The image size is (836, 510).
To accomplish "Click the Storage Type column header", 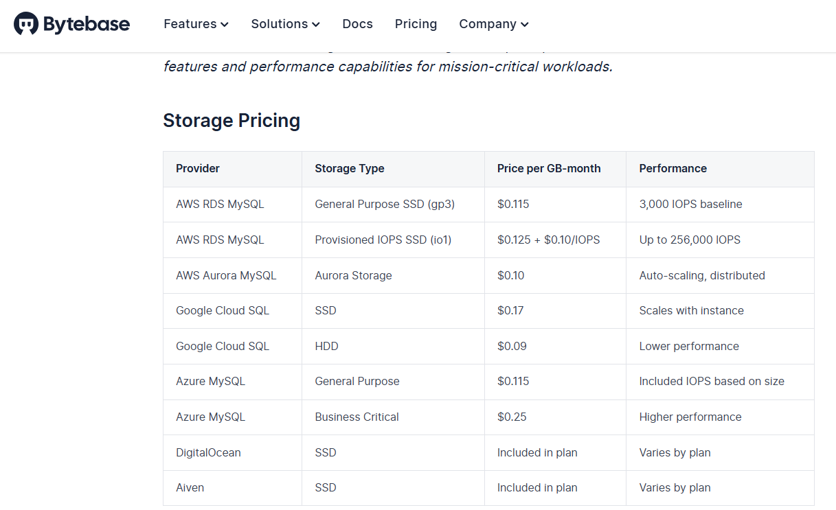I will tap(350, 168).
